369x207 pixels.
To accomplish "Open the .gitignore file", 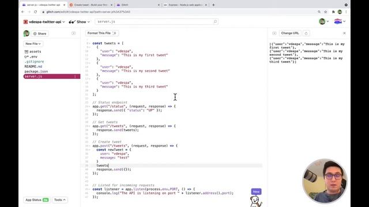I will pyautogui.click(x=35, y=62).
